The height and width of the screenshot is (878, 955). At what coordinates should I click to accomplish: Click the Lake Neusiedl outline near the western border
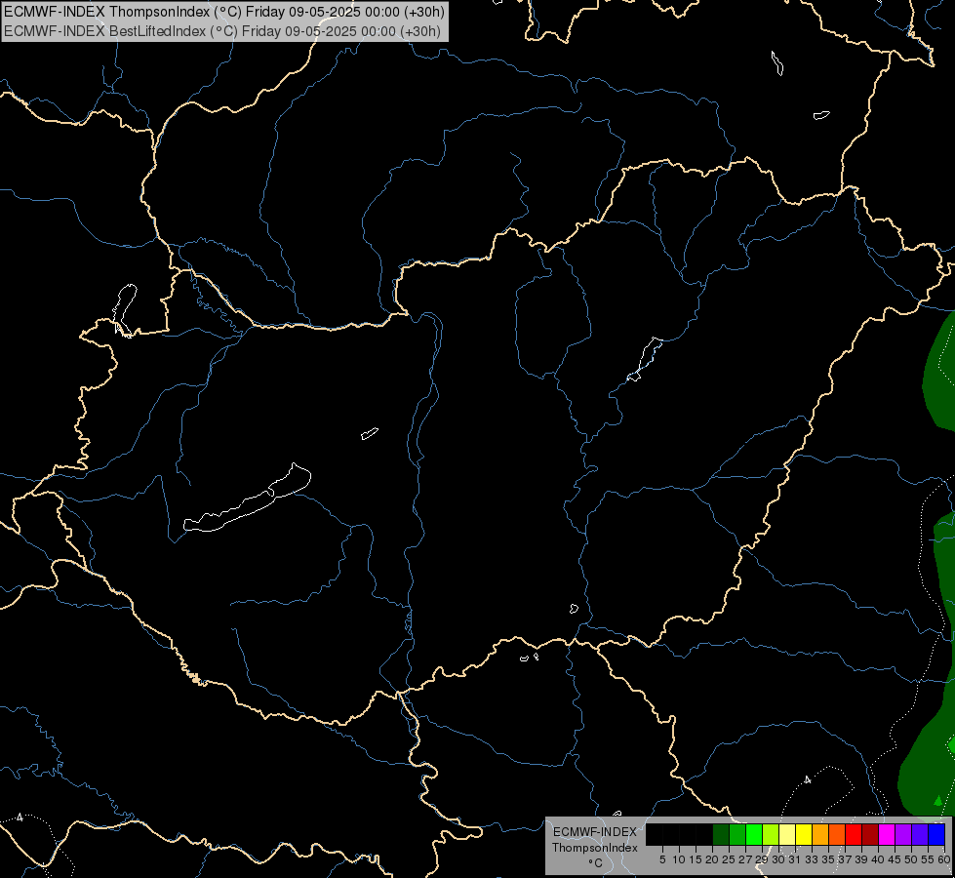click(x=125, y=309)
